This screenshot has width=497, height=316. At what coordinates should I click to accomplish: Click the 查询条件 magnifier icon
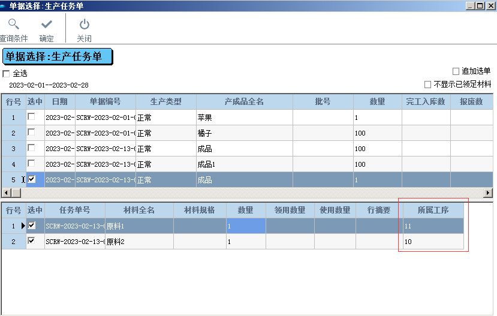(x=13, y=25)
